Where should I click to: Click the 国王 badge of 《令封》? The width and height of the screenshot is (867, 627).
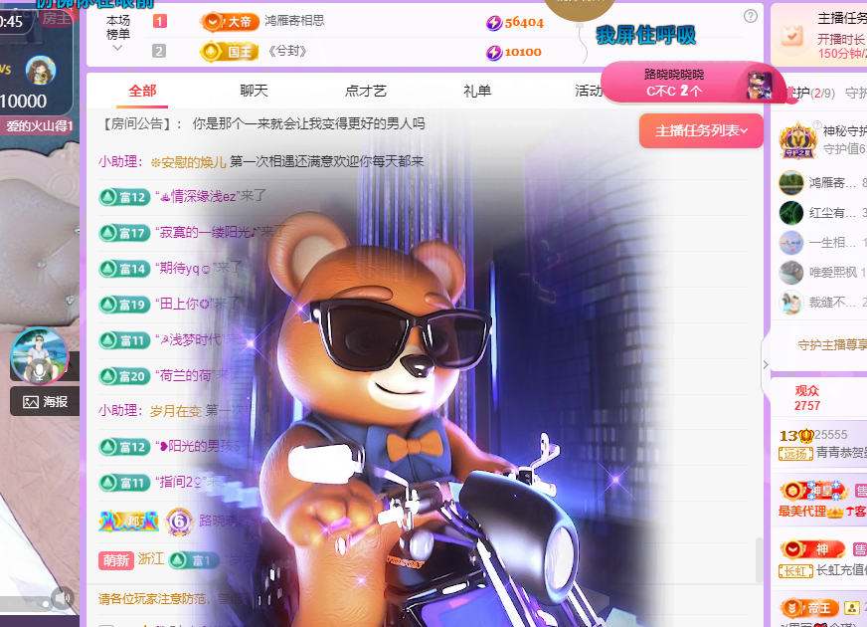click(229, 52)
